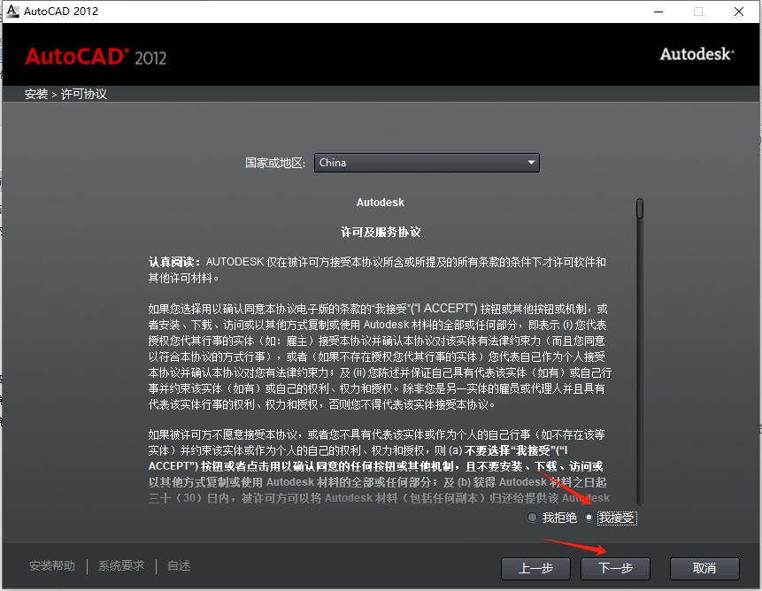Select the 我拒绝 radio button
The height and width of the screenshot is (591, 762).
(x=532, y=518)
